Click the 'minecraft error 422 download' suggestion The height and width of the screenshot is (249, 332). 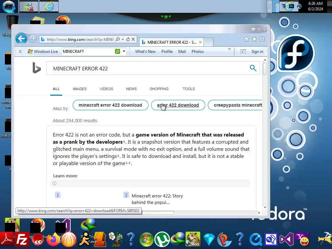point(110,105)
